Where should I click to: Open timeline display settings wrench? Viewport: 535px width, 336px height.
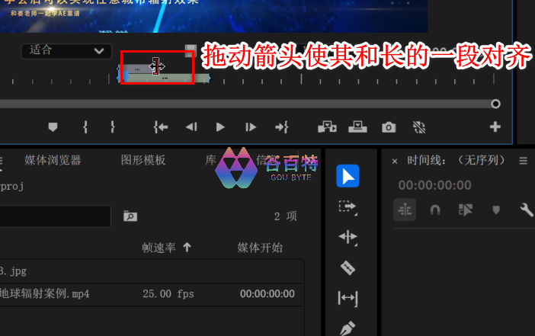pyautogui.click(x=526, y=210)
